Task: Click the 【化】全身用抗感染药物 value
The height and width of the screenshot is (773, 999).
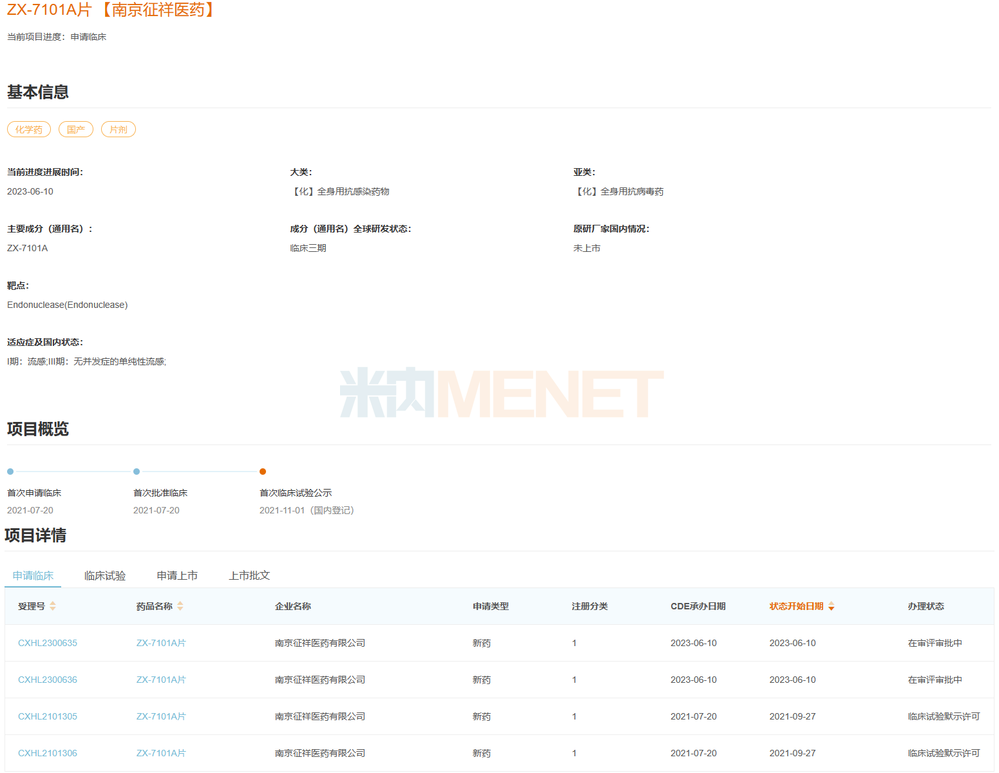Action: click(339, 191)
